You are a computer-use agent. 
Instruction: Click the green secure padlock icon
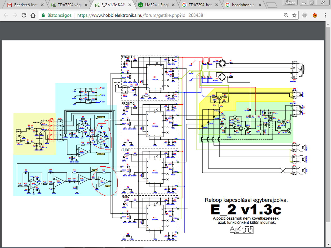click(x=43, y=15)
